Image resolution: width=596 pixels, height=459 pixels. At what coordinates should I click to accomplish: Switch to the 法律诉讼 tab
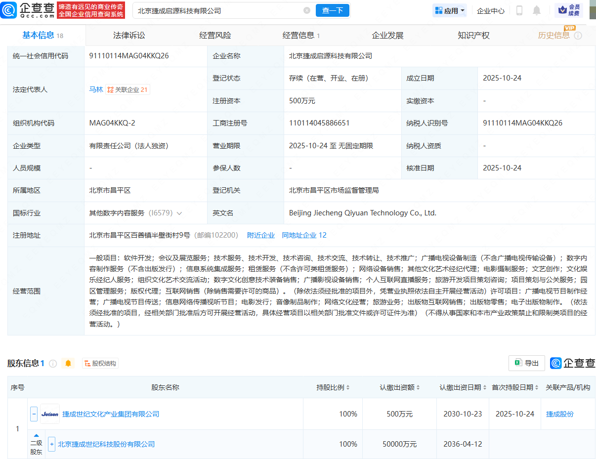[129, 36]
